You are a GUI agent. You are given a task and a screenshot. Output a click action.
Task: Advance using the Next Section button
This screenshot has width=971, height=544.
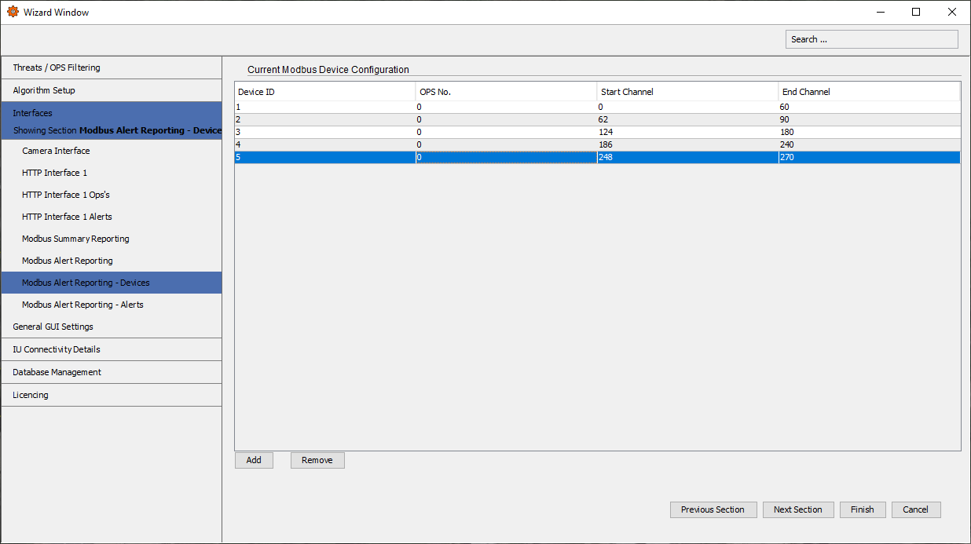tap(798, 509)
